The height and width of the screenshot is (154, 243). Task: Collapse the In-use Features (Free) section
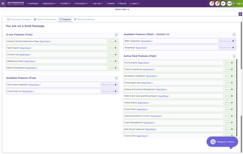[116, 35]
